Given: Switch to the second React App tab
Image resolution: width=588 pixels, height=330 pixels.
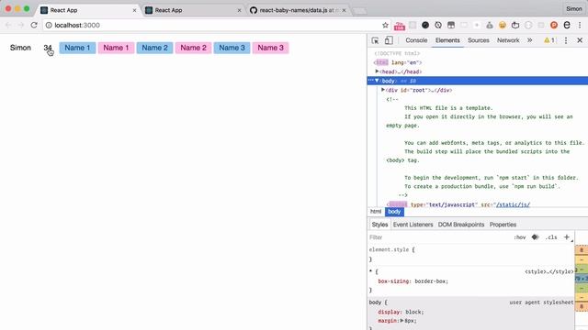Looking at the screenshot, I should [193, 10].
